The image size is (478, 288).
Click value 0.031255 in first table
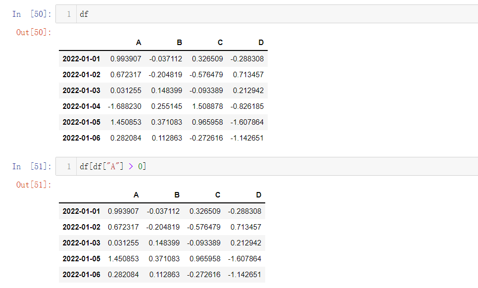tap(126, 91)
